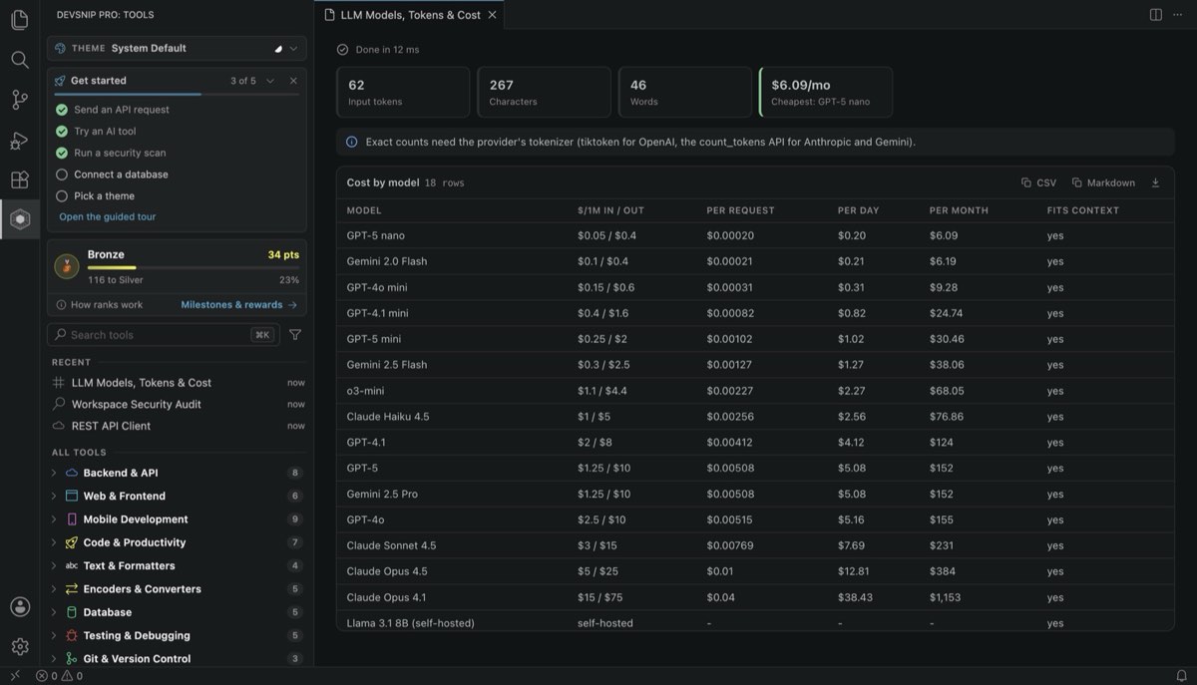The height and width of the screenshot is (685, 1197).
Task: Select the Claude Sonnet 4.5 row
Action: 755,545
